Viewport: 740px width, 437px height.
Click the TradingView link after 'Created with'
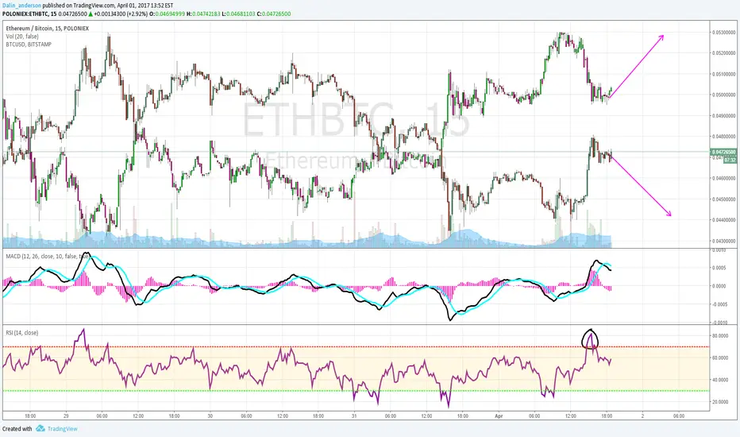(x=62, y=429)
